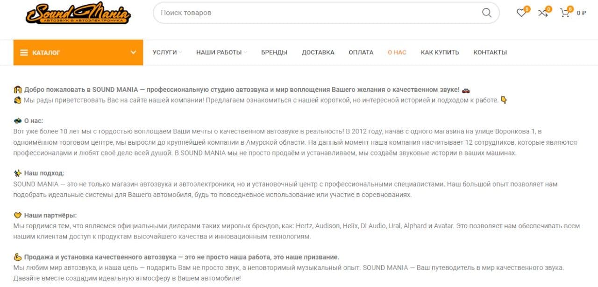Image resolution: width=598 pixels, height=287 pixels.
Task: Click the magnifier search icon
Action: [x=486, y=13]
